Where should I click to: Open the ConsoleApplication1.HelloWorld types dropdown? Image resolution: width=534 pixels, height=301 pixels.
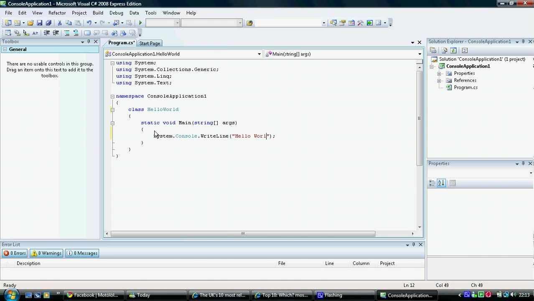tap(259, 54)
